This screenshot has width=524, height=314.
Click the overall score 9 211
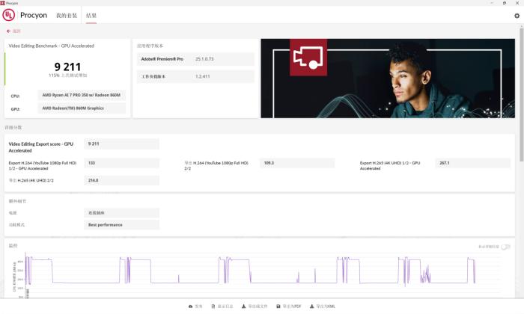68,67
